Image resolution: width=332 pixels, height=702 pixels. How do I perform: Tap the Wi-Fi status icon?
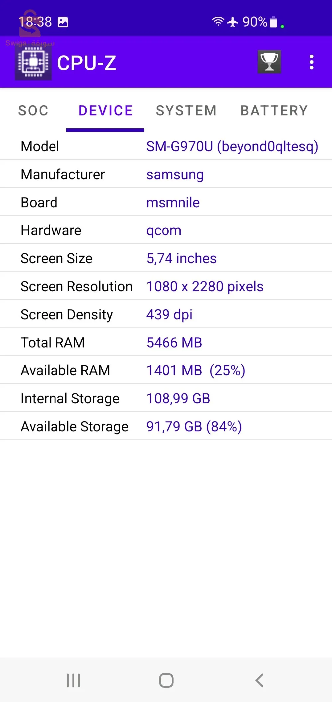[218, 22]
